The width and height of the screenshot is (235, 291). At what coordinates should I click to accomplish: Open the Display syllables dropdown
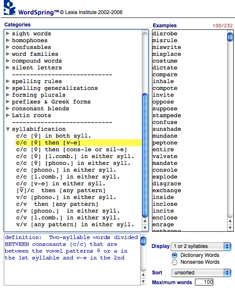pyautogui.click(x=201, y=246)
